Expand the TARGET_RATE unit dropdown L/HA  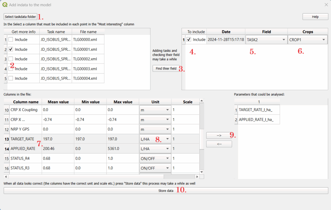(155, 139)
